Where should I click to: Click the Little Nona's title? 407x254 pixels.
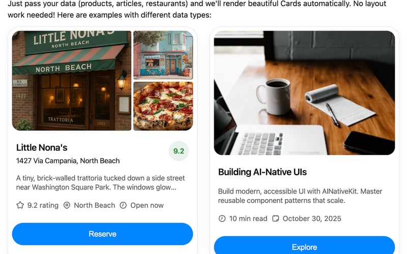click(x=42, y=147)
